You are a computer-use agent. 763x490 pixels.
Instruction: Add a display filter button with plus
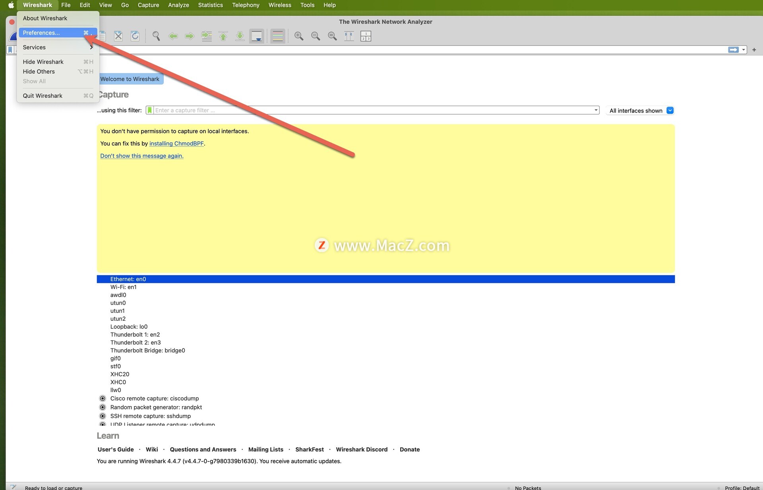click(x=754, y=50)
